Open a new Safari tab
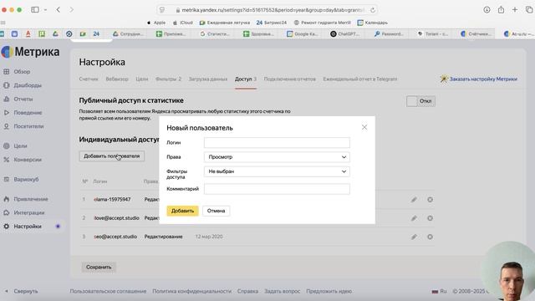 [515, 10]
